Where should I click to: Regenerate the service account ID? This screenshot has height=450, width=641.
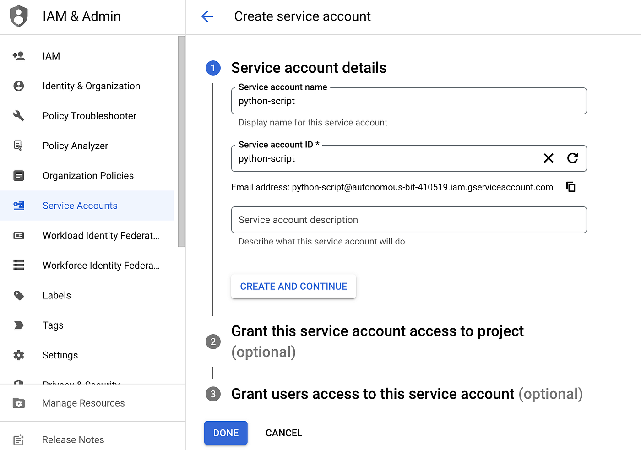(572, 158)
